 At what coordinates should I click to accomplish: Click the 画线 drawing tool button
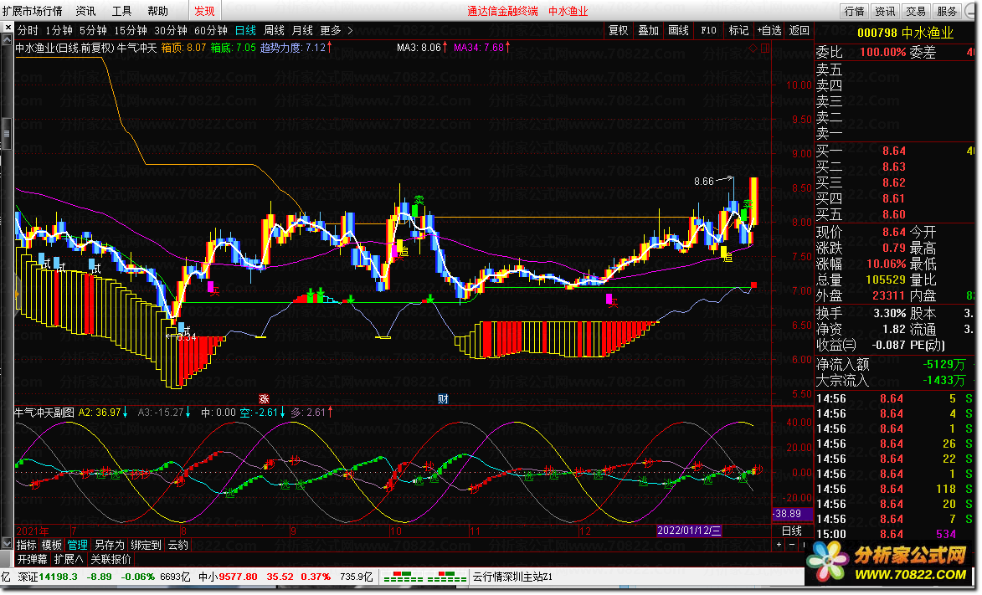click(x=678, y=30)
